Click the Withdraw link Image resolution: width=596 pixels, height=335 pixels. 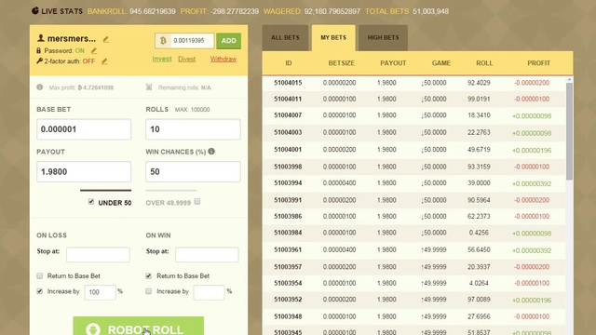[x=223, y=59]
